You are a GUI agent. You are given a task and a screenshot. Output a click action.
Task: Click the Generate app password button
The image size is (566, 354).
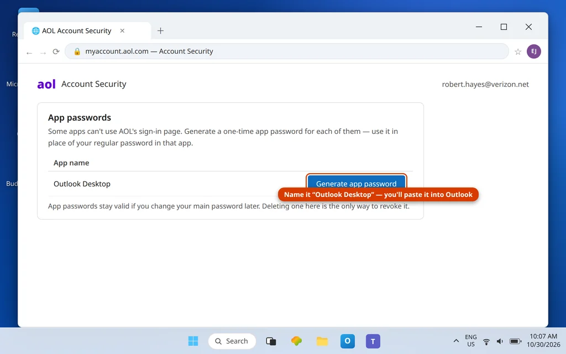[356, 181]
